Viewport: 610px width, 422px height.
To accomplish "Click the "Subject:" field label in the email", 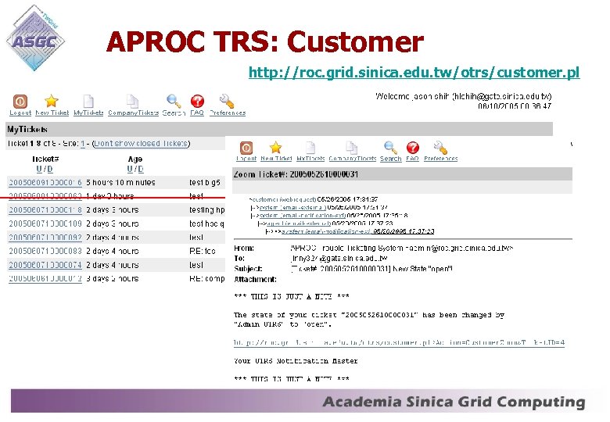I will (x=248, y=269).
